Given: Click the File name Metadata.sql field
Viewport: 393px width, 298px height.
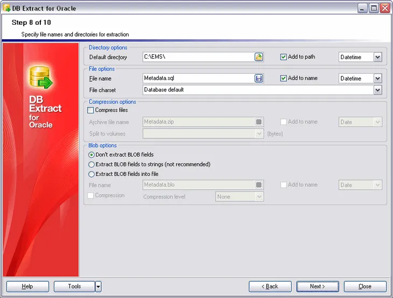Looking at the screenshot, I should (199, 79).
